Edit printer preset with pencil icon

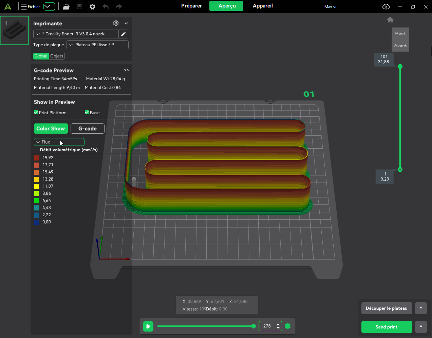point(123,34)
